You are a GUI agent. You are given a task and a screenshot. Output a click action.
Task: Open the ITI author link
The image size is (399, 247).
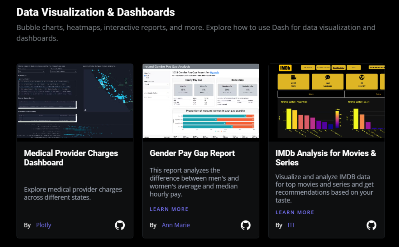tap(291, 225)
